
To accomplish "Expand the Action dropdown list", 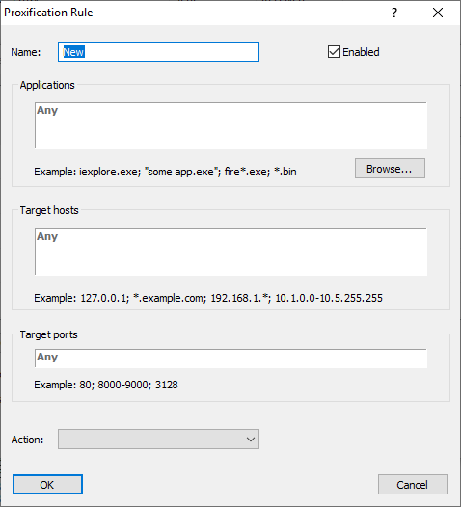I will pos(158,440).
